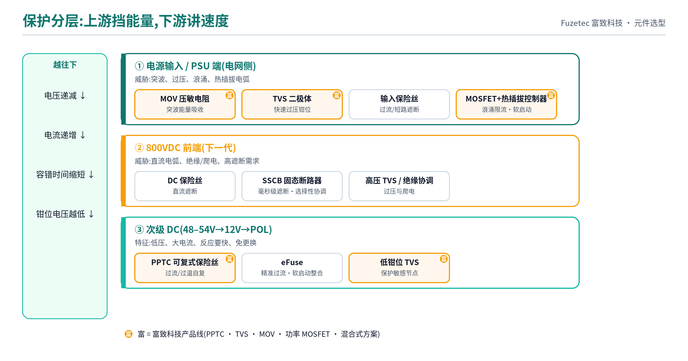
Task: Click the heading ① 电源输入 / PSU 端(电网侧)
Action: (195, 66)
